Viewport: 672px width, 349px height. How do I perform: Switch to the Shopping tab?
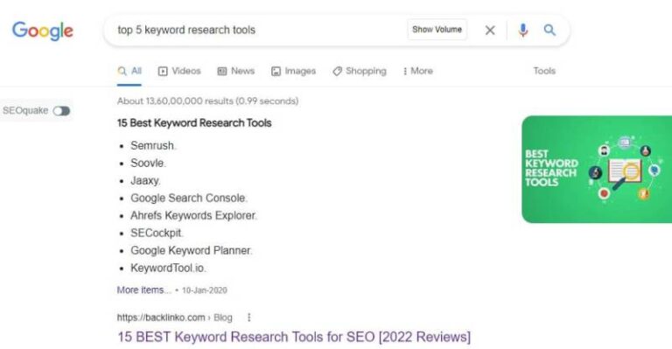[359, 71]
